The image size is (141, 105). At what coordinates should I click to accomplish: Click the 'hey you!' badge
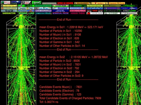pyautogui.click(x=6, y=3)
